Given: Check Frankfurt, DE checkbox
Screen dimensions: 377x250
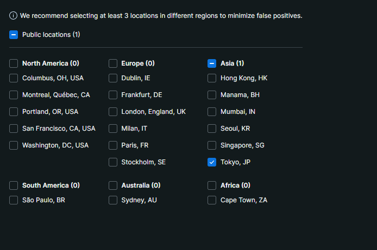Looking at the screenshot, I should [x=113, y=95].
